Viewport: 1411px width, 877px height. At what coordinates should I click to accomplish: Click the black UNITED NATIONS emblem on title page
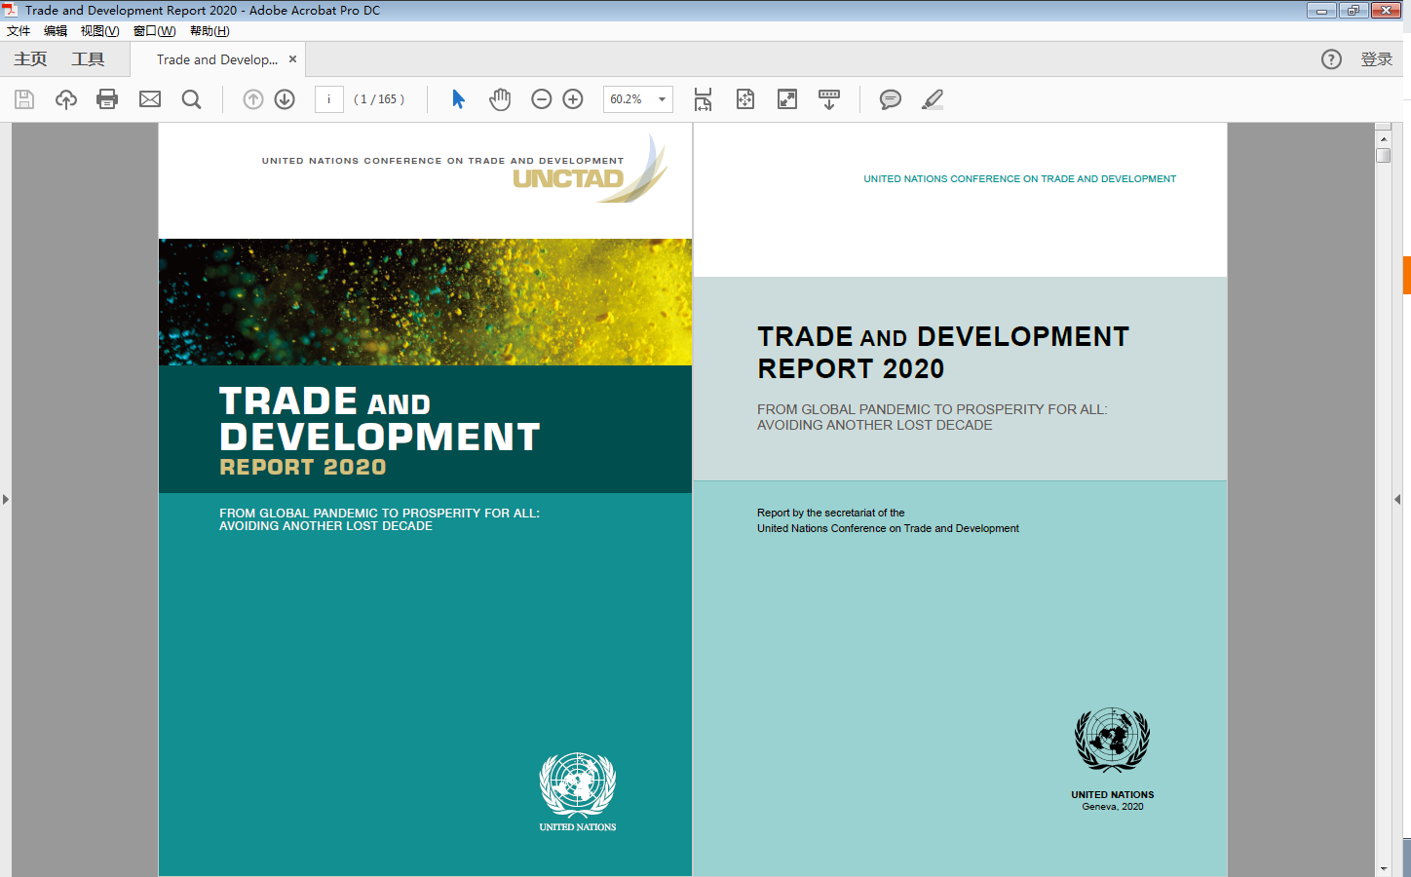pyautogui.click(x=1112, y=740)
